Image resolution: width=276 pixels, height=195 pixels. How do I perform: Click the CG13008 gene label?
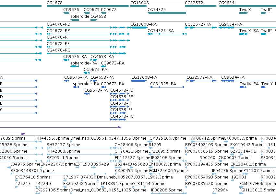coord(139,3)
